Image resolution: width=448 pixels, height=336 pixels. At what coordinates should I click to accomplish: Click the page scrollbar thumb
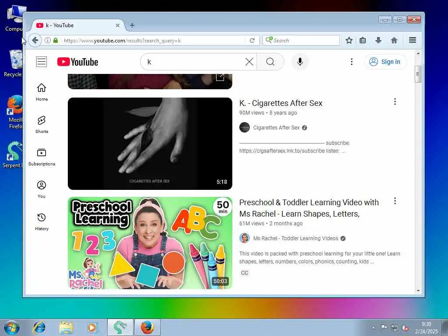pyautogui.click(x=418, y=74)
